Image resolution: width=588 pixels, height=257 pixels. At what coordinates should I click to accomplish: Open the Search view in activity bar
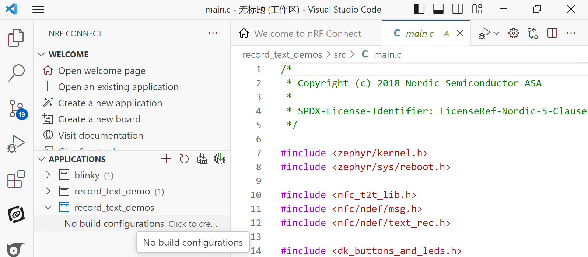[16, 73]
